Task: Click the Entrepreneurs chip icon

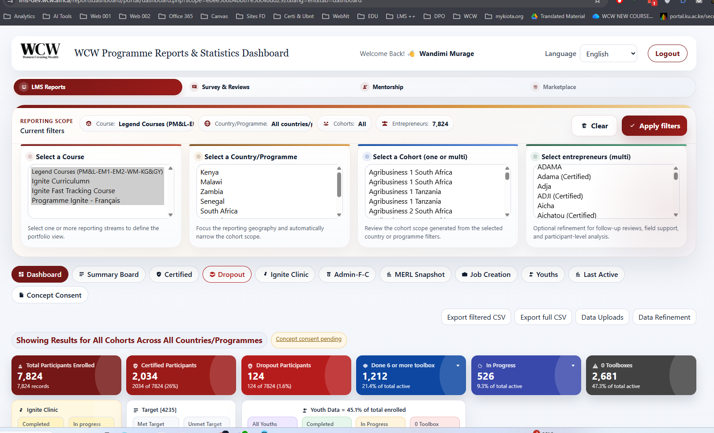Action: tap(385, 124)
